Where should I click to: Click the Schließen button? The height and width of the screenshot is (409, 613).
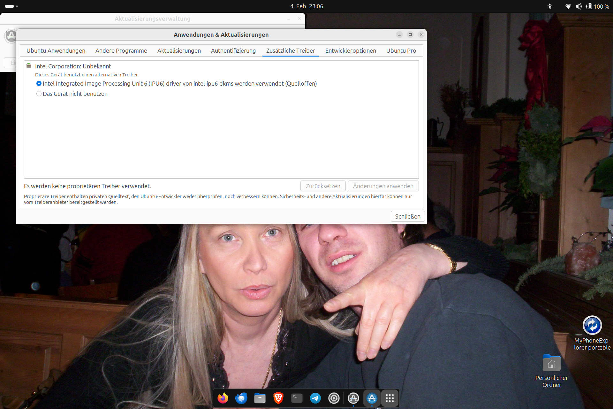(x=408, y=216)
